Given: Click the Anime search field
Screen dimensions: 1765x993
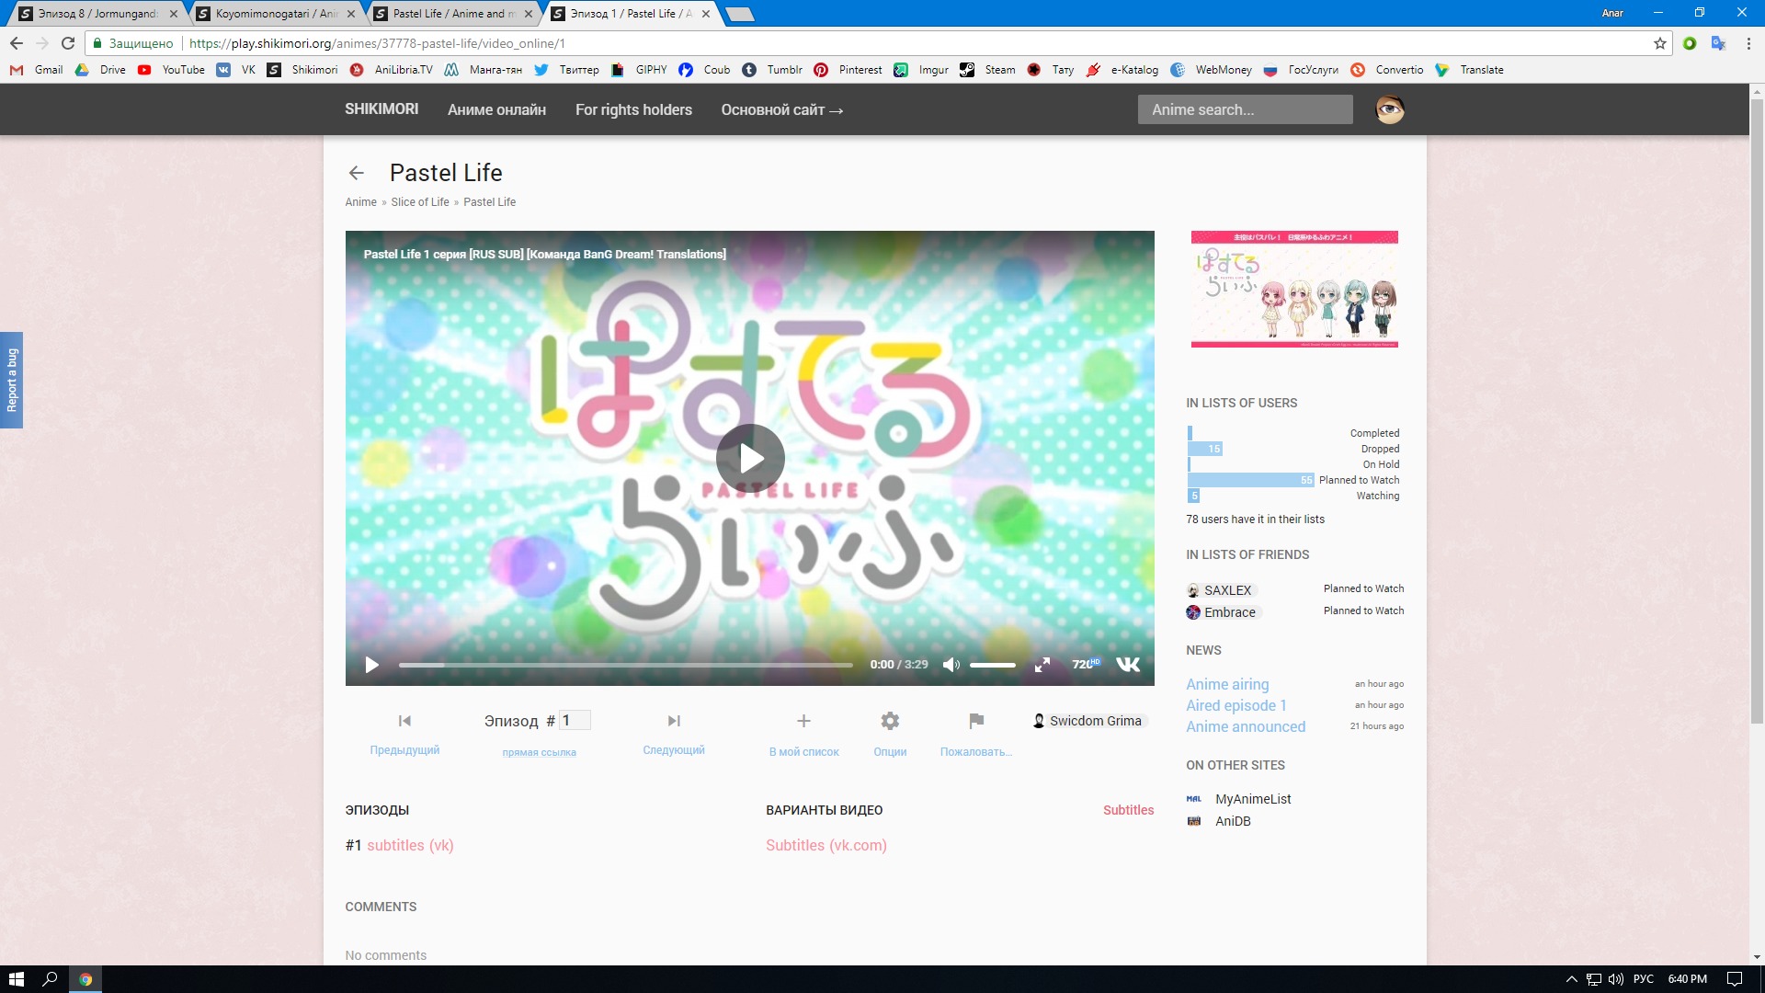Looking at the screenshot, I should coord(1245,109).
